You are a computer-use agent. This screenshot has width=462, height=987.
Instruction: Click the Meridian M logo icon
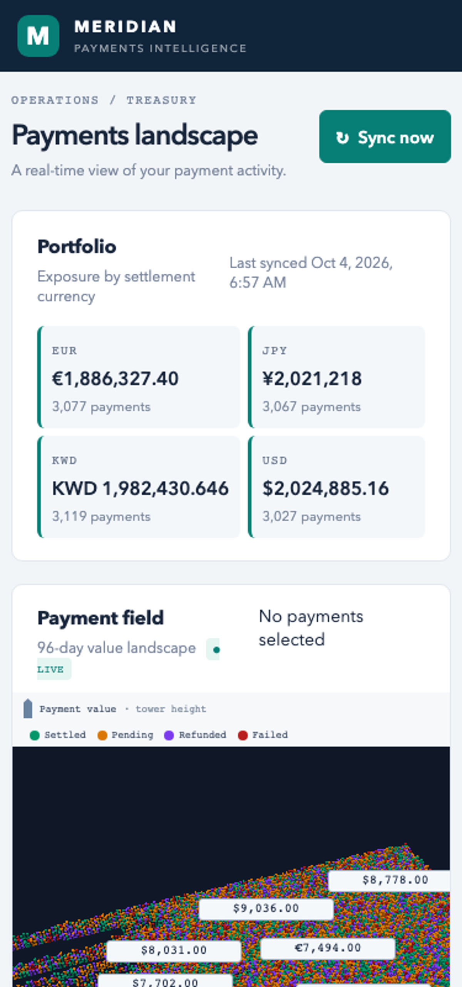pyautogui.click(x=38, y=36)
